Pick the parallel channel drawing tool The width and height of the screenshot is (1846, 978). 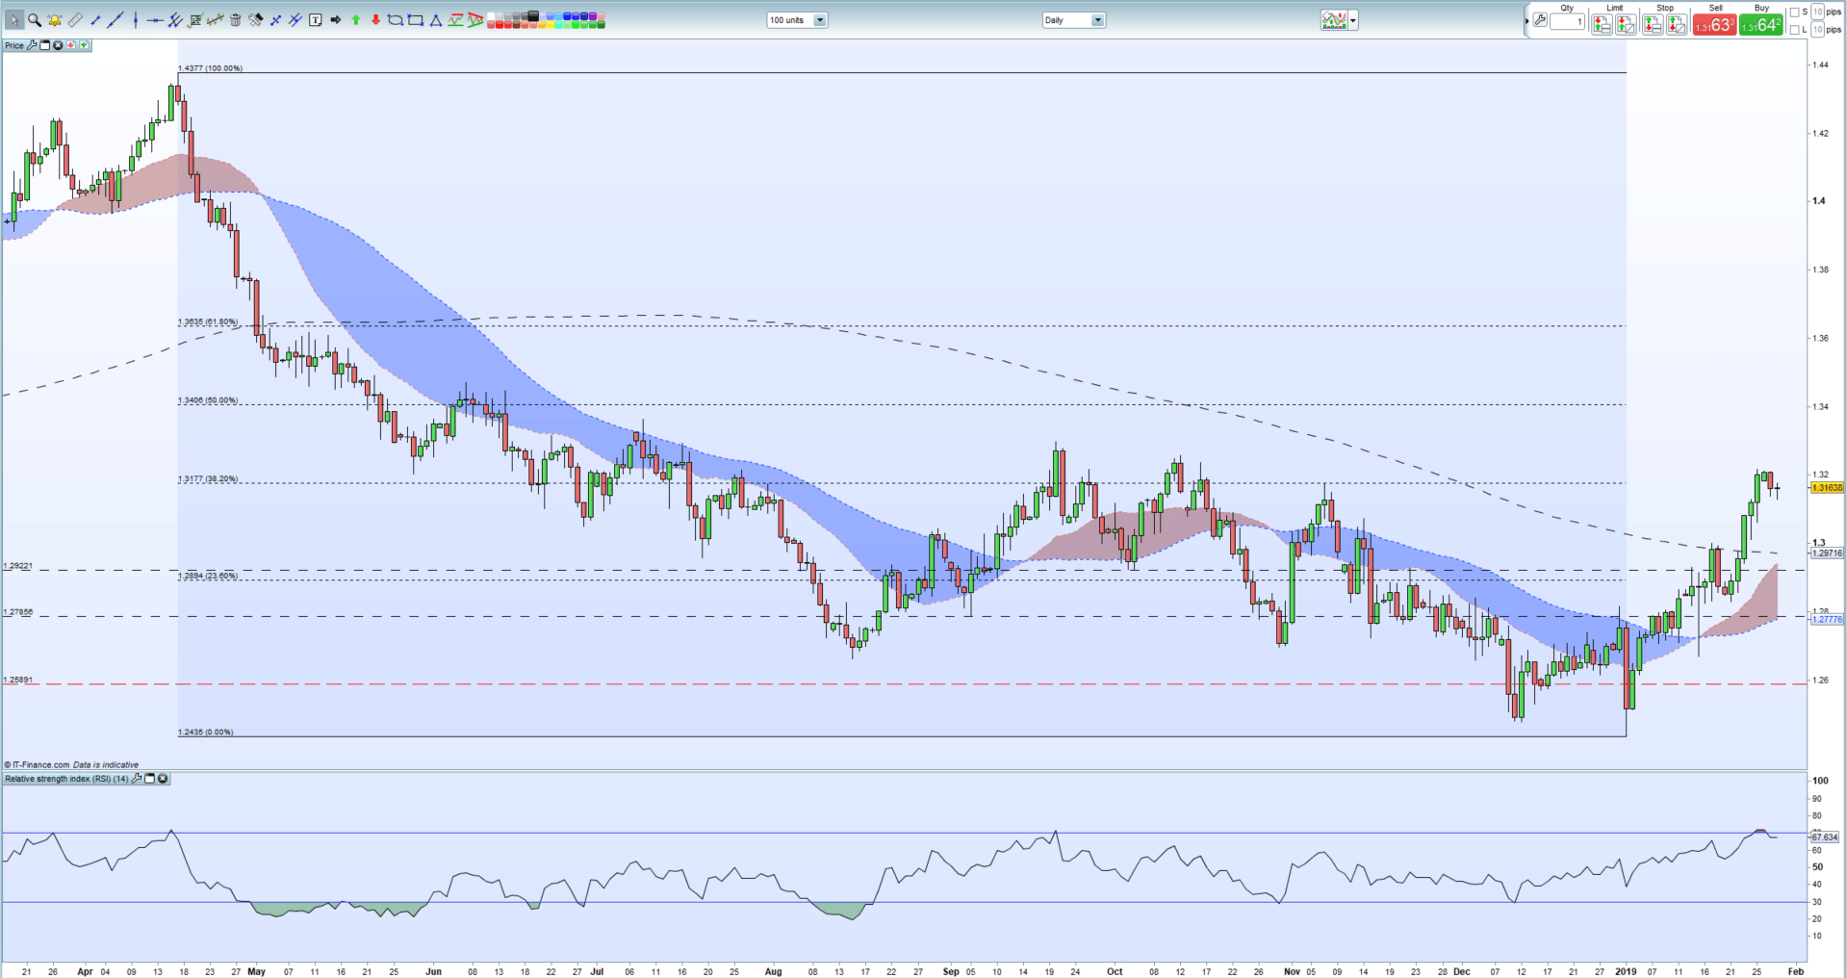(x=175, y=20)
